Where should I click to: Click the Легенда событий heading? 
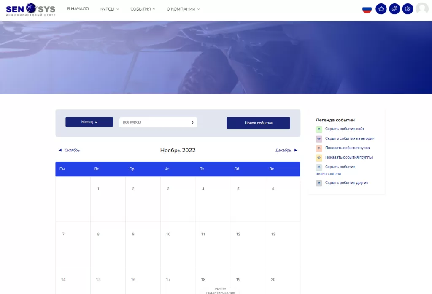(x=335, y=120)
